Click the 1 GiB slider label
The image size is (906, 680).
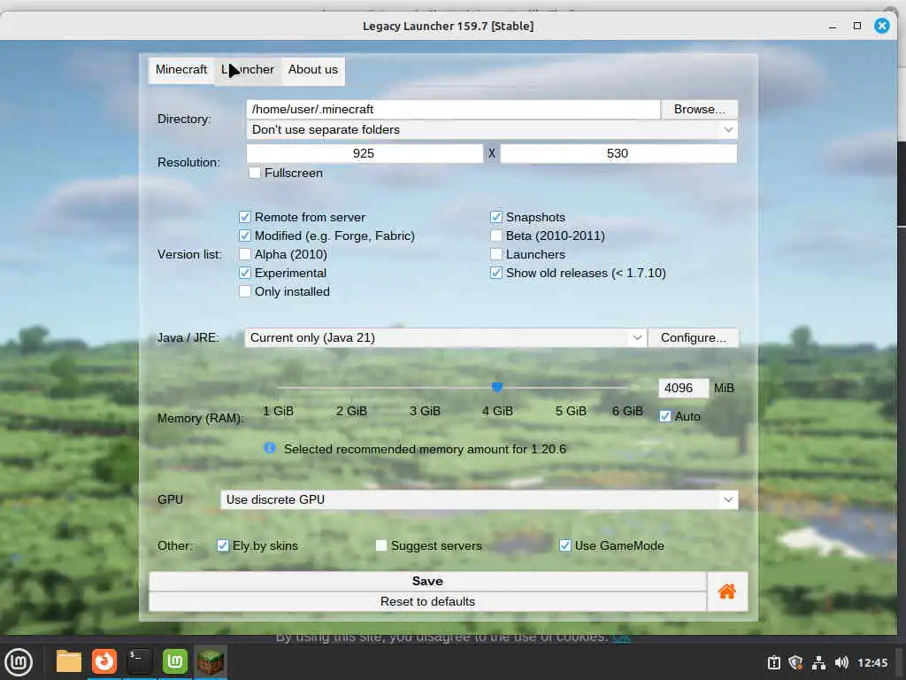tap(278, 411)
